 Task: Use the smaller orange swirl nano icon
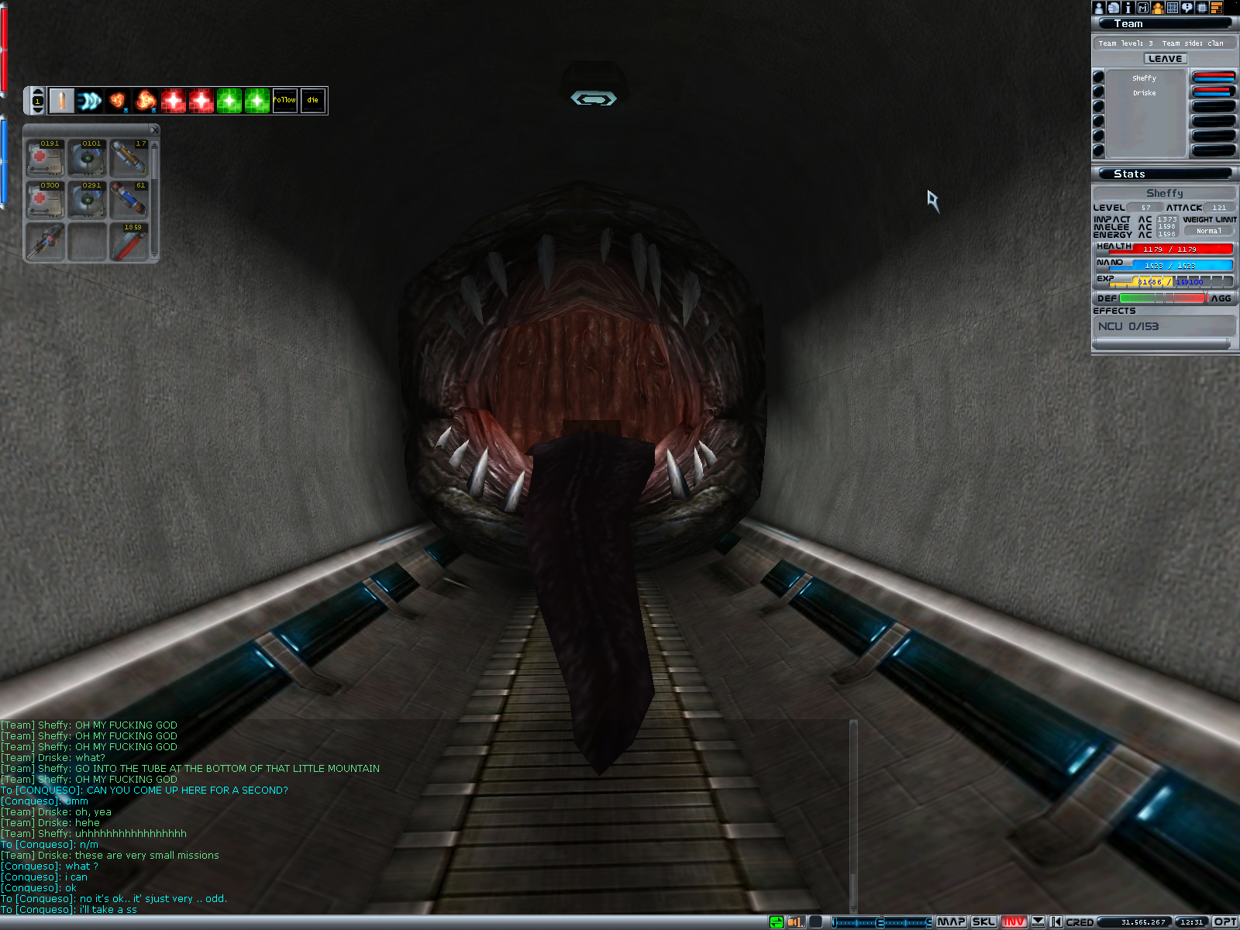pyautogui.click(x=117, y=101)
